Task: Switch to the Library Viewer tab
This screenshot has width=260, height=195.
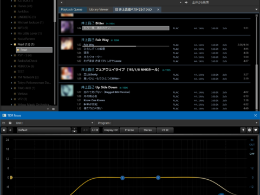Action: [99, 9]
